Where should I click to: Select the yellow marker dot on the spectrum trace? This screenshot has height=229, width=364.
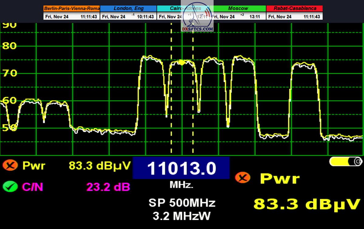pyautogui.click(x=182, y=63)
